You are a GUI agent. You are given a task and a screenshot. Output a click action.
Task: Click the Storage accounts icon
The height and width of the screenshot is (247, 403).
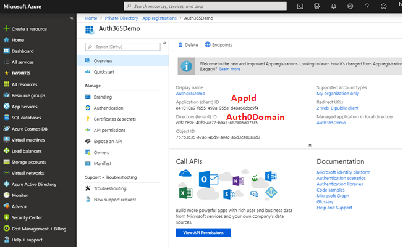click(6, 162)
